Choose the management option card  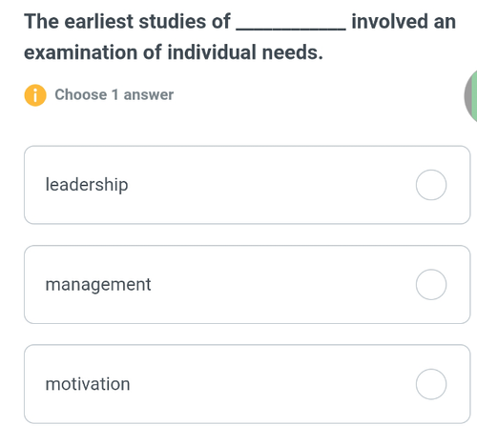click(x=247, y=284)
